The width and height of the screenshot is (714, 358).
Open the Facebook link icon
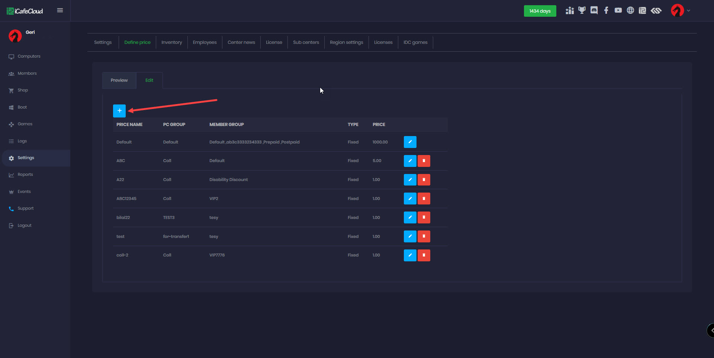tap(606, 10)
